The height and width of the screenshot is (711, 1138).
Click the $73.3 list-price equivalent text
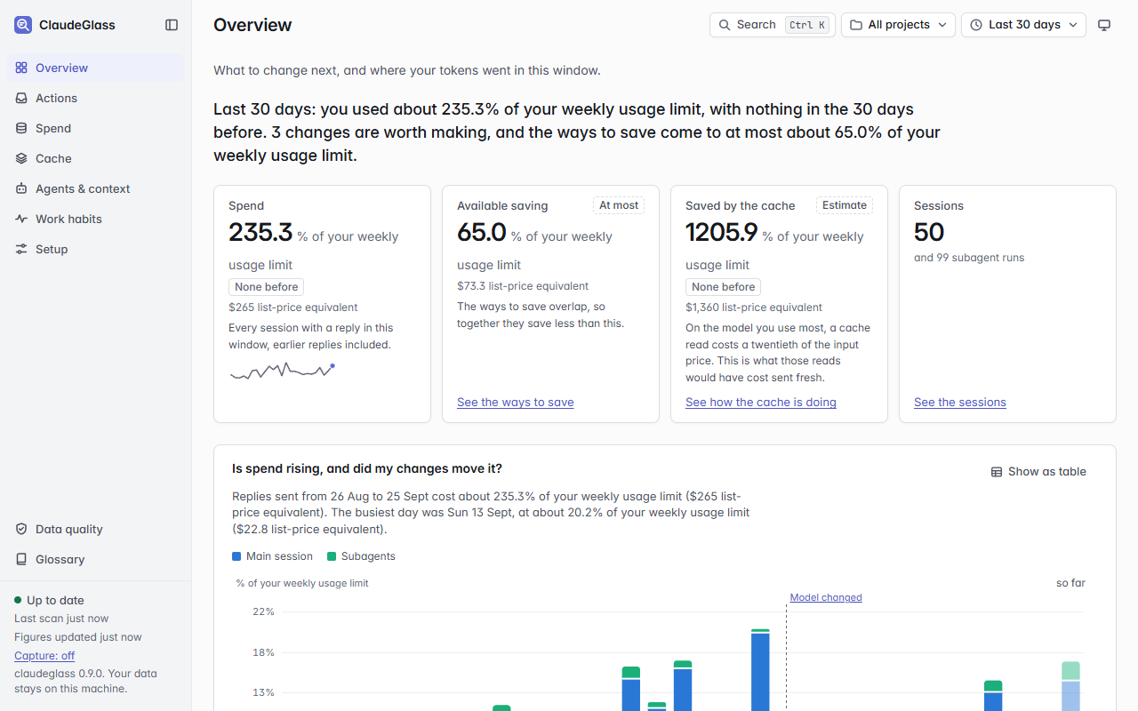tap(523, 286)
